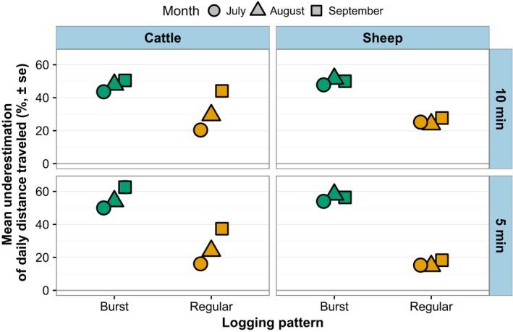
Task: Click orange September square in Cattle 10 min
Action: [x=222, y=91]
